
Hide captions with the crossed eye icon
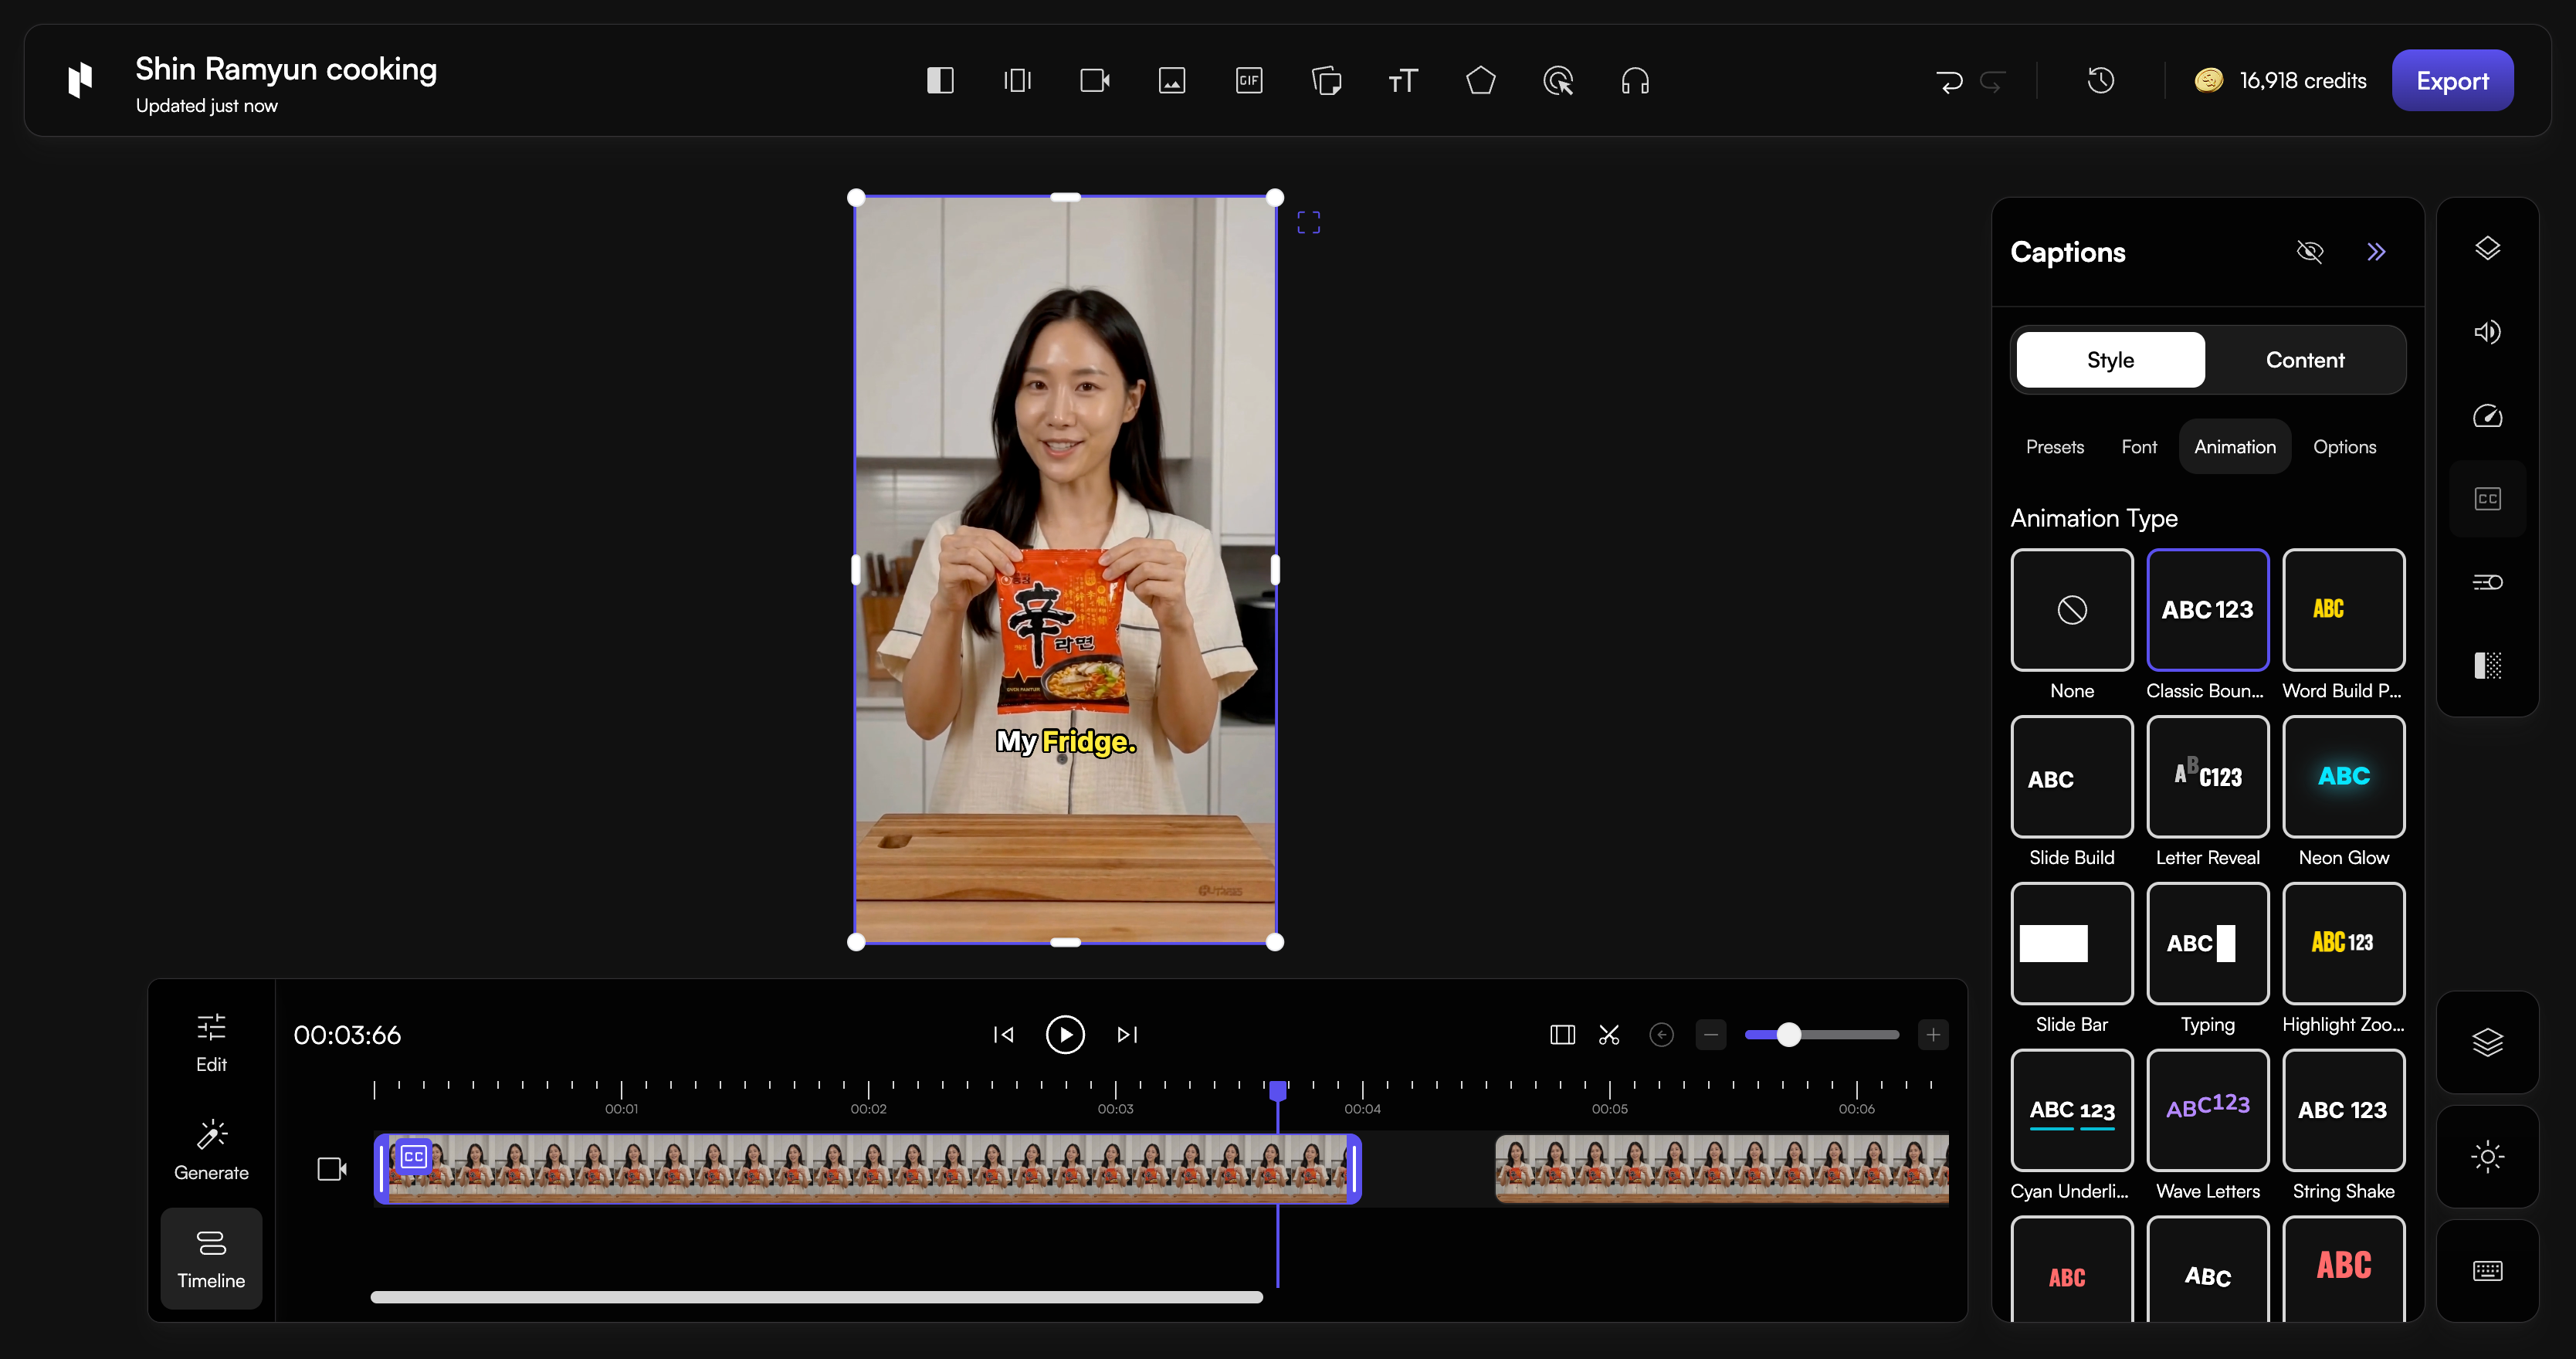point(2310,252)
